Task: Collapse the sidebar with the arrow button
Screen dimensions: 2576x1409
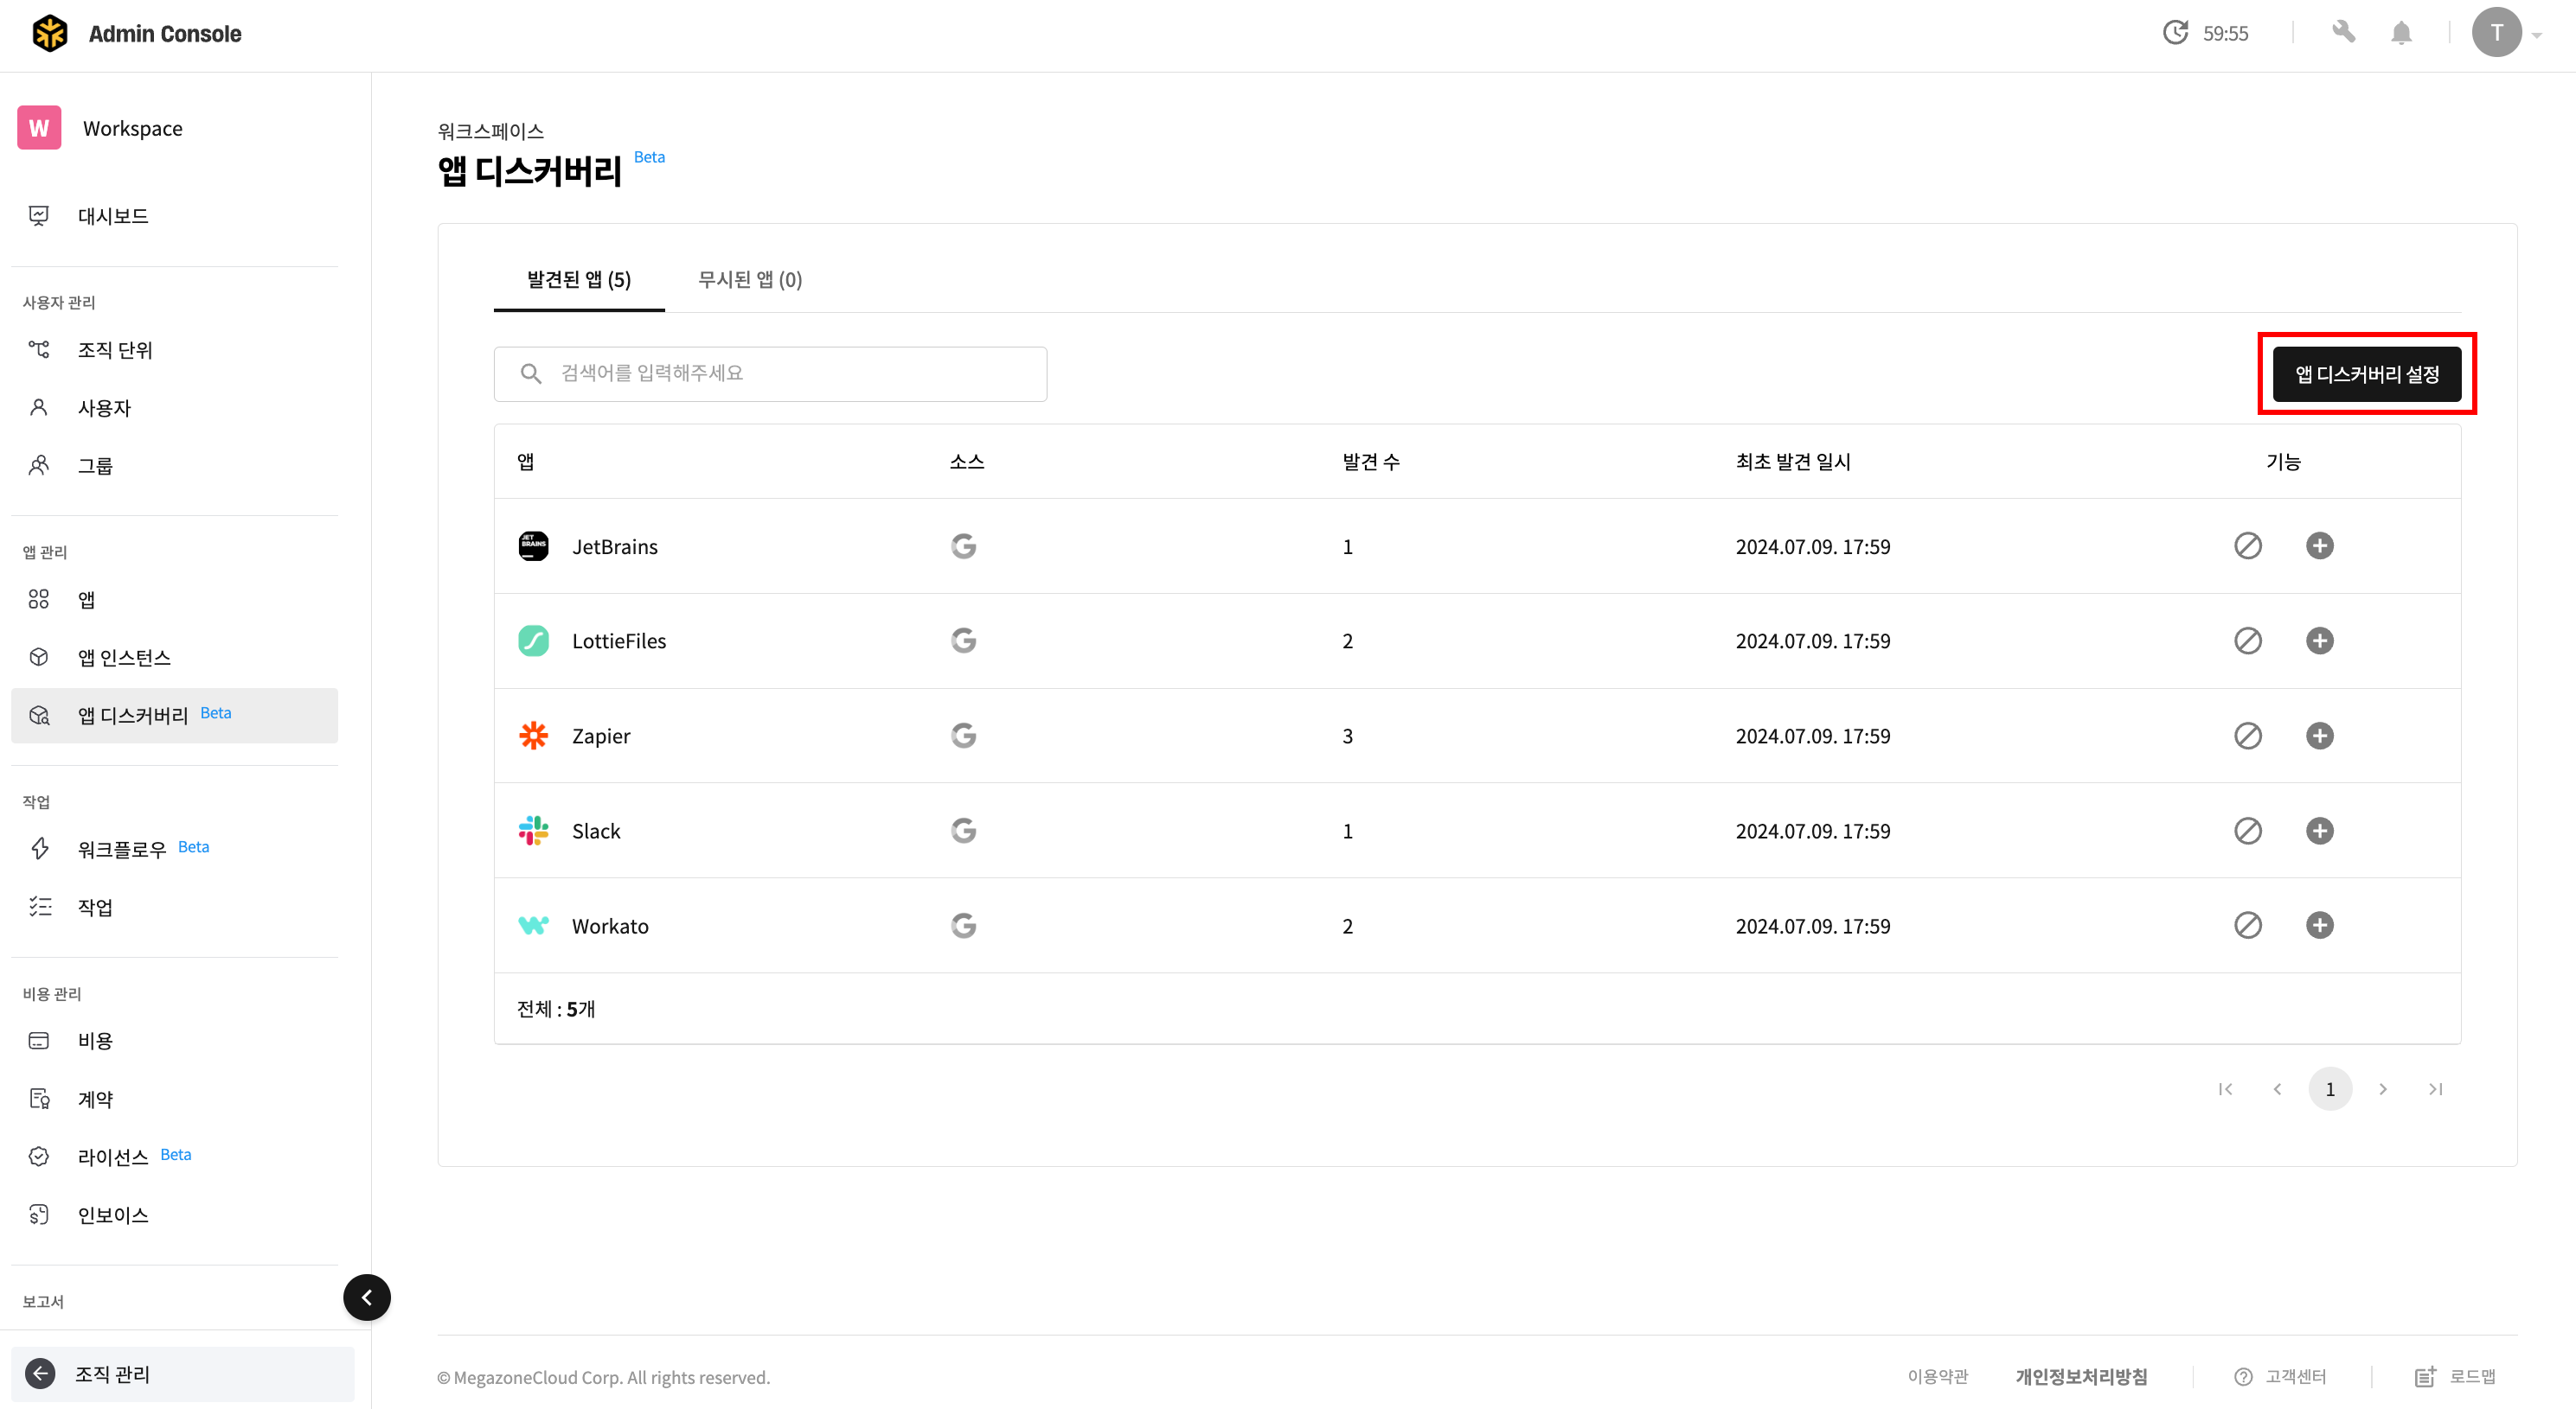Action: tap(367, 1297)
